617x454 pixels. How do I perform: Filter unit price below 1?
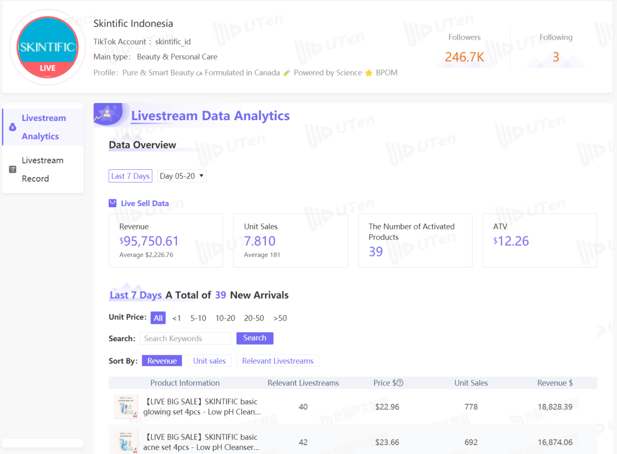176,318
